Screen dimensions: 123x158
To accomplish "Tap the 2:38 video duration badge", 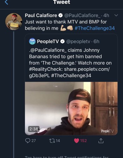I will (x=34, y=129).
